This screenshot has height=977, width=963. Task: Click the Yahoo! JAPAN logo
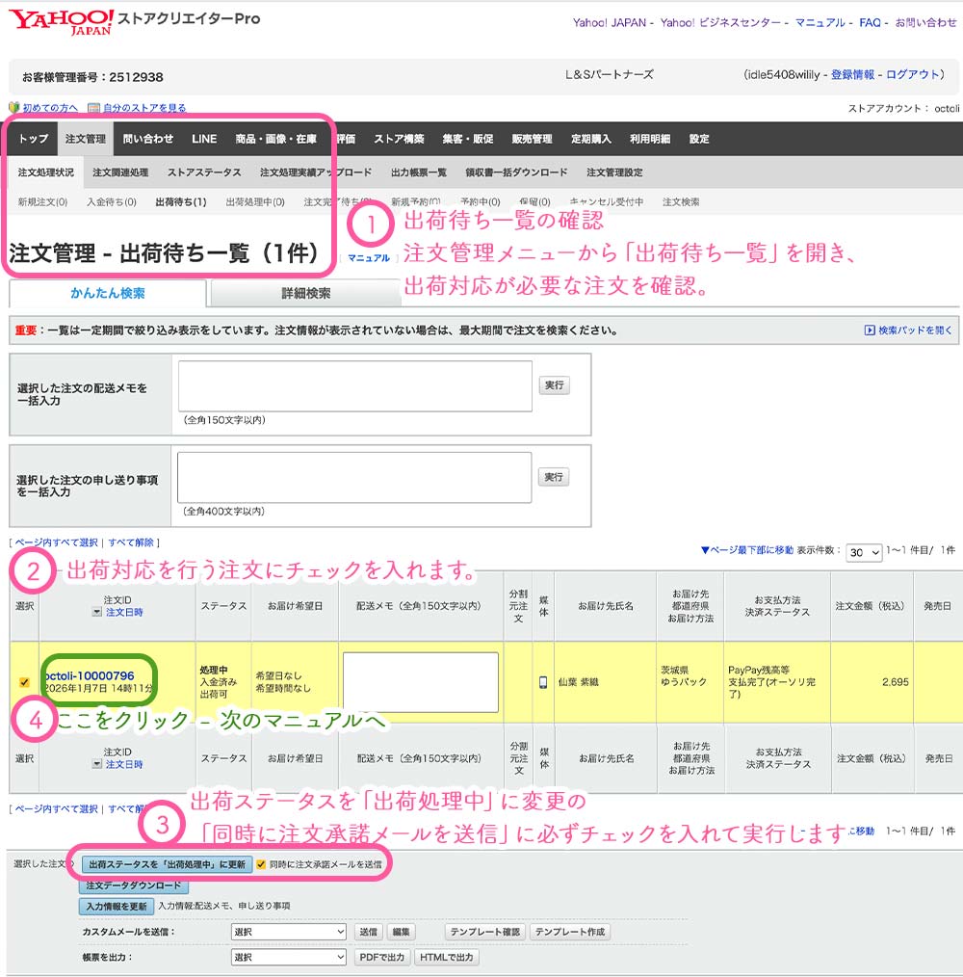pos(62,21)
